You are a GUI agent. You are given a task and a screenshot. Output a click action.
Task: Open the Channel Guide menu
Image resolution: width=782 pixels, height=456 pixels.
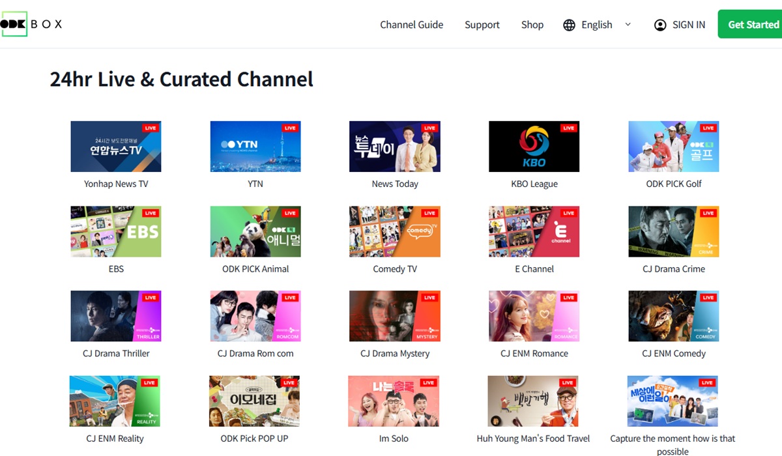coord(411,24)
